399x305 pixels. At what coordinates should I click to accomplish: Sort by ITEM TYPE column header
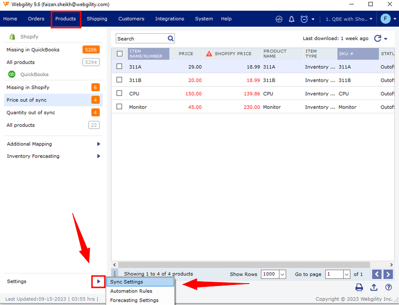pyautogui.click(x=320, y=54)
